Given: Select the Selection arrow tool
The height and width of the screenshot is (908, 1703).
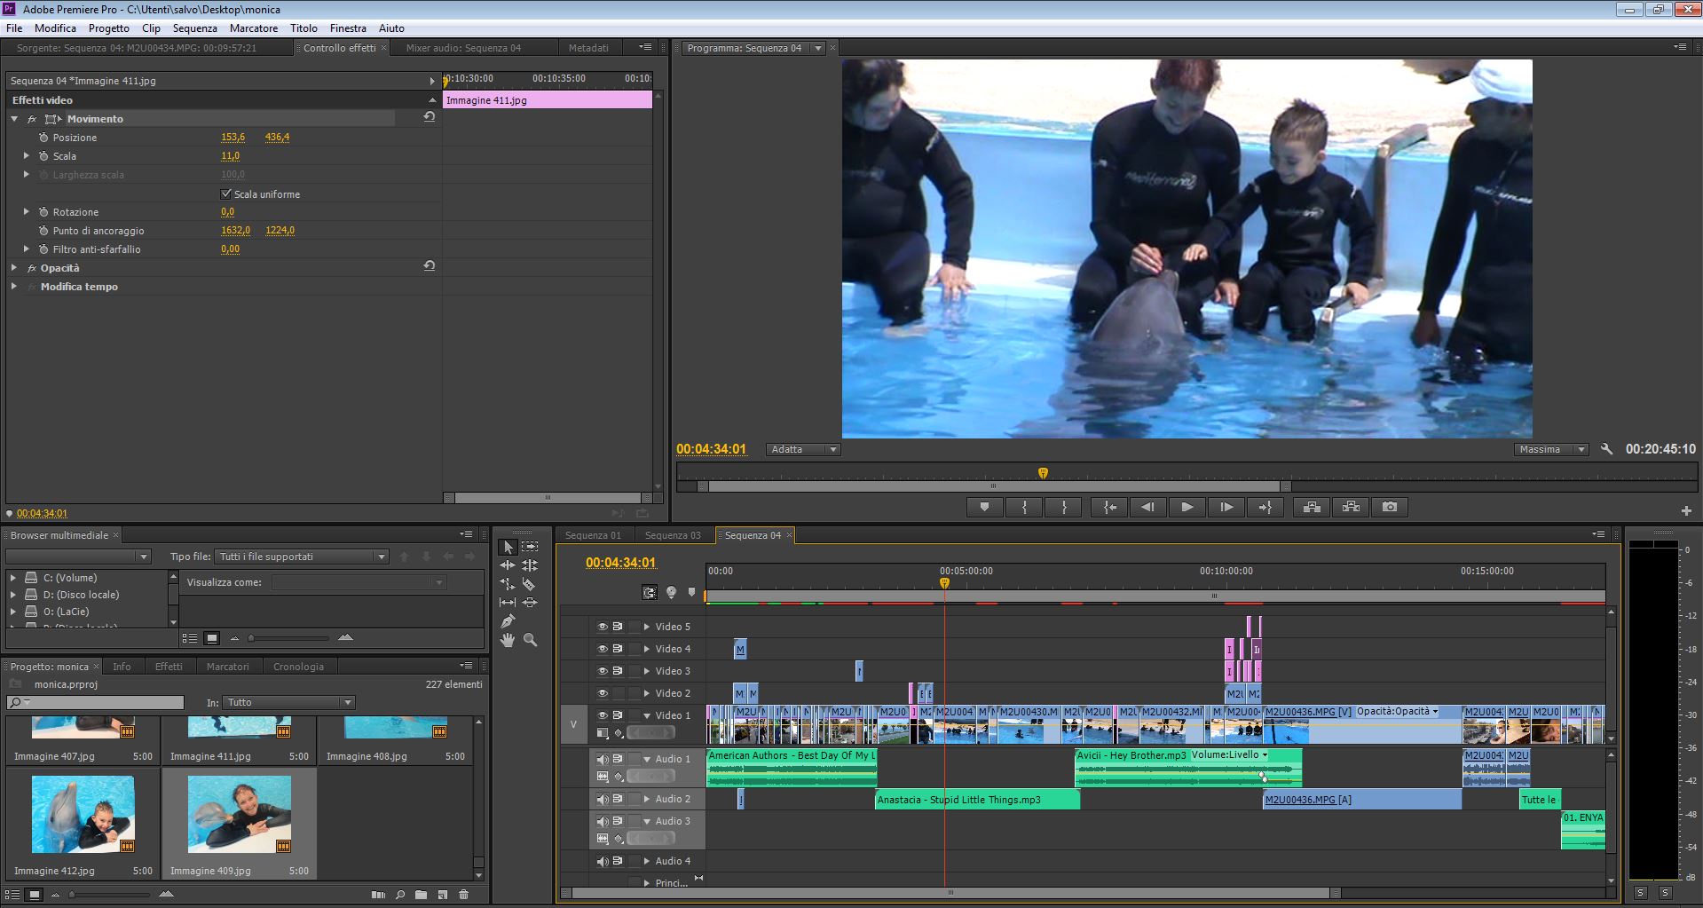Looking at the screenshot, I should point(508,547).
